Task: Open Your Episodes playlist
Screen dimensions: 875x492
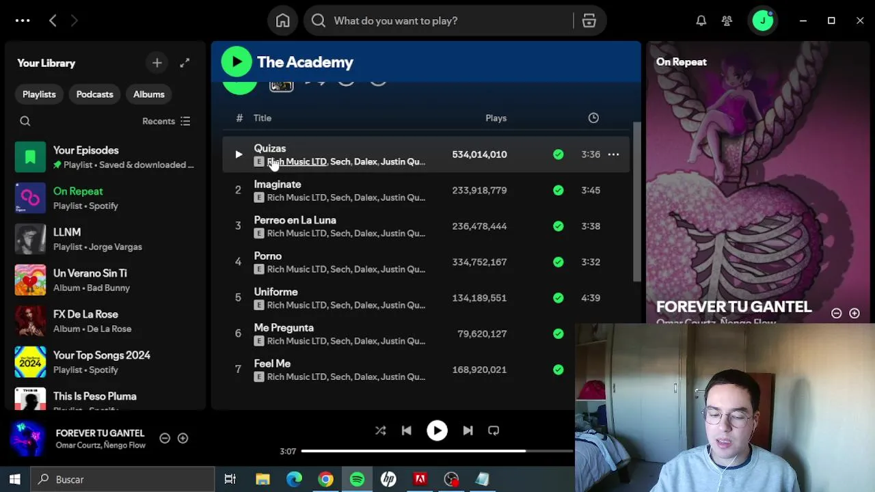Action: point(106,157)
